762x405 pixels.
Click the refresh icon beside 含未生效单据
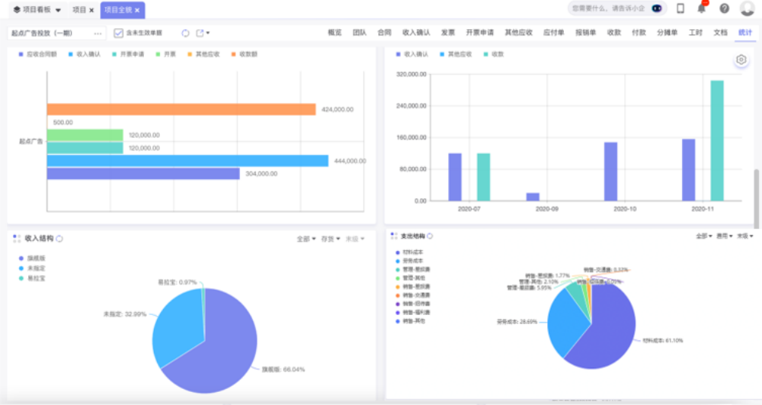pos(185,33)
